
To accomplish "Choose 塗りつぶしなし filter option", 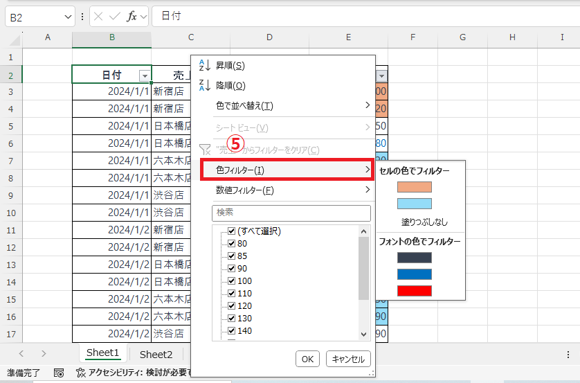I will [424, 222].
